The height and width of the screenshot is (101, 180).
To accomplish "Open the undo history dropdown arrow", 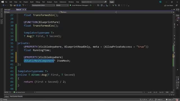I will pyautogui.click(x=26, y=5).
